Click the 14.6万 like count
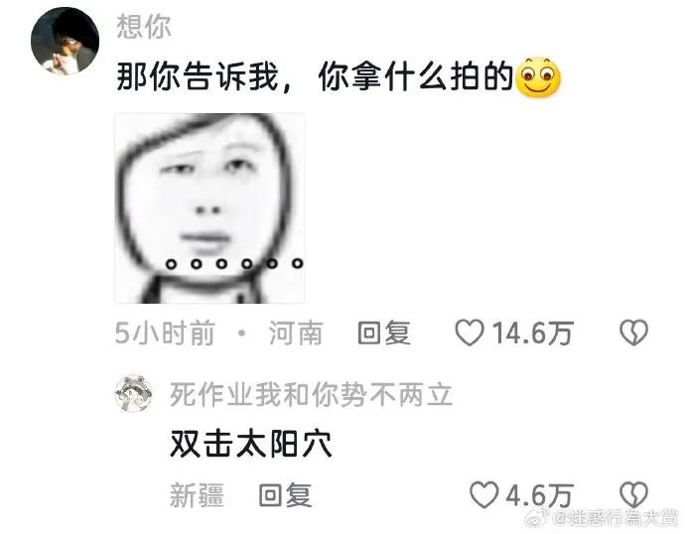 [x=532, y=334]
